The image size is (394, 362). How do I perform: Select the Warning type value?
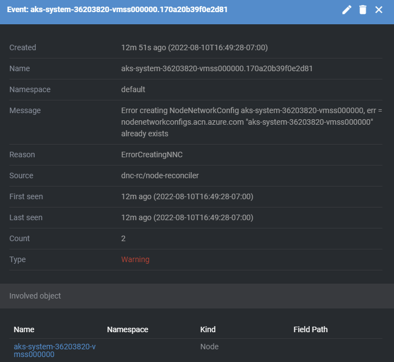point(135,259)
